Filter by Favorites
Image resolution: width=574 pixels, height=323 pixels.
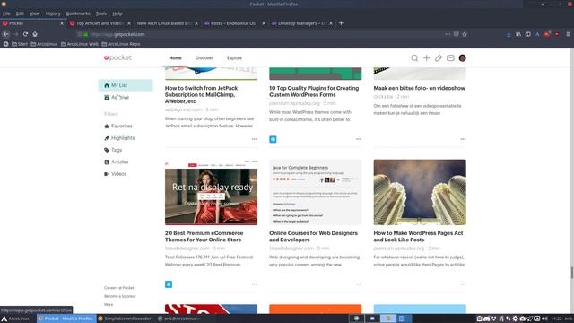(117, 126)
